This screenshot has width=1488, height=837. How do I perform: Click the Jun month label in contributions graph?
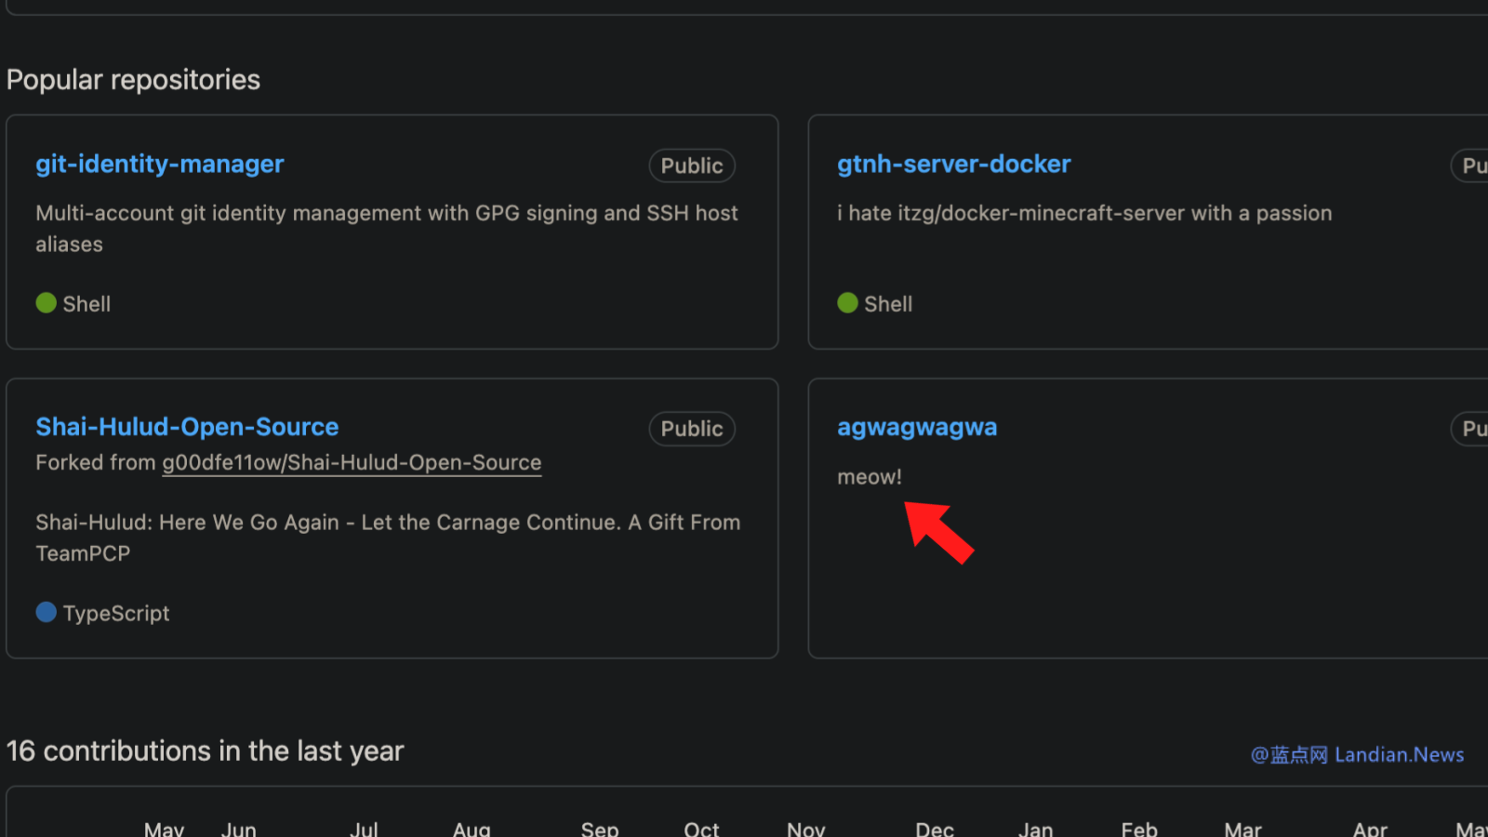(x=239, y=829)
